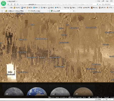Click the accelerator item in the status bar

pyautogui.click(x=98, y=99)
